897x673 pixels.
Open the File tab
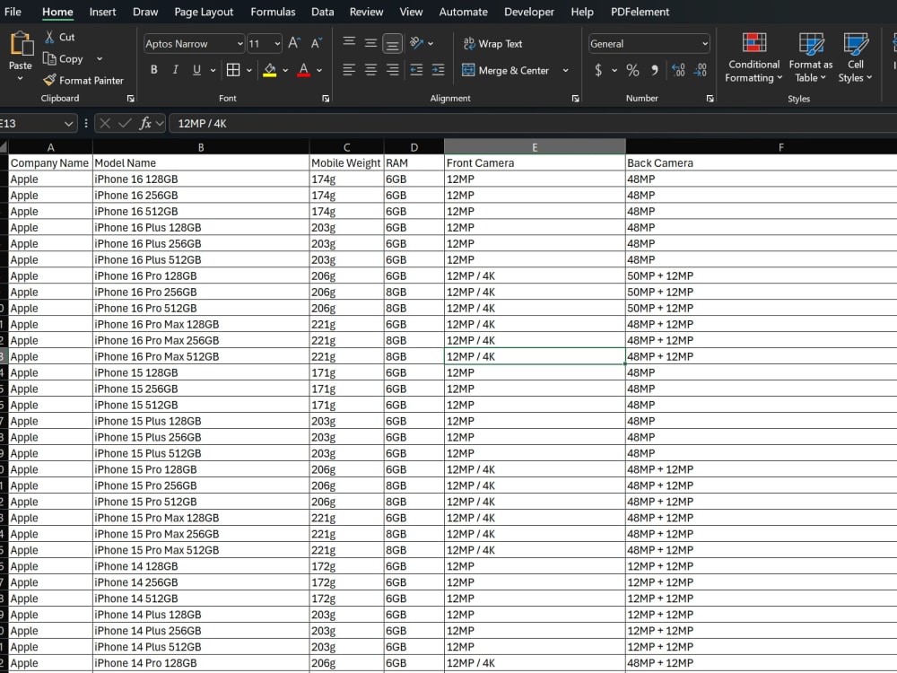coord(13,12)
